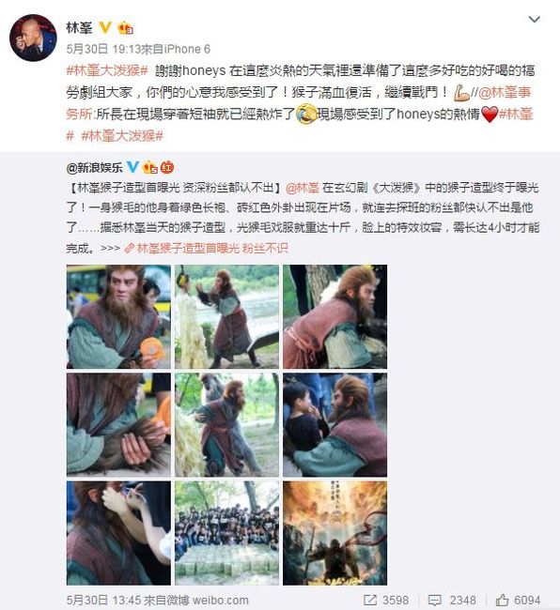Click the yellow V verified badge beside 林峯

pos(105,27)
